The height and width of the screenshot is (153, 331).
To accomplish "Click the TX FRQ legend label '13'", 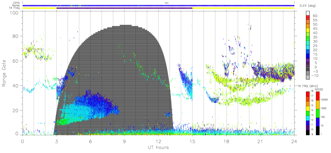I will coord(312,115).
